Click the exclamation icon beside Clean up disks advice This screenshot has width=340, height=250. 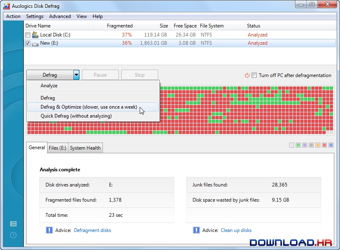(x=196, y=230)
